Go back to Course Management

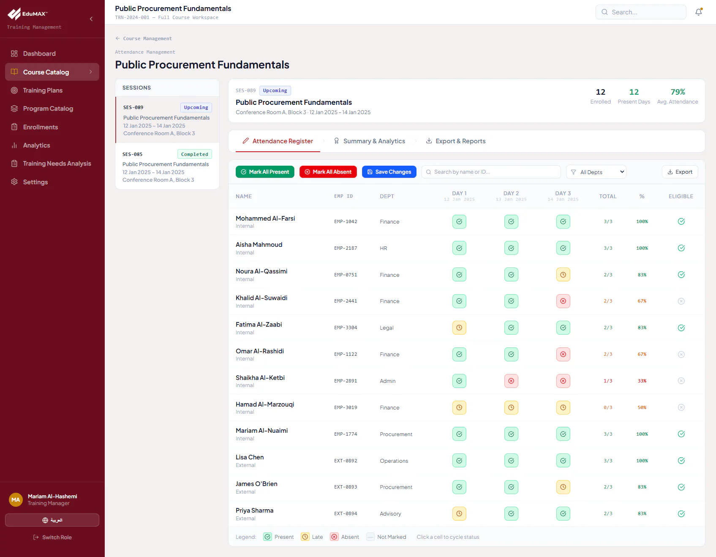click(x=144, y=38)
